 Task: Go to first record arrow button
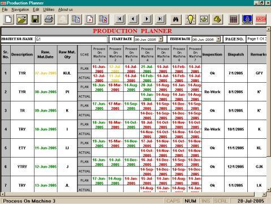point(119,19)
